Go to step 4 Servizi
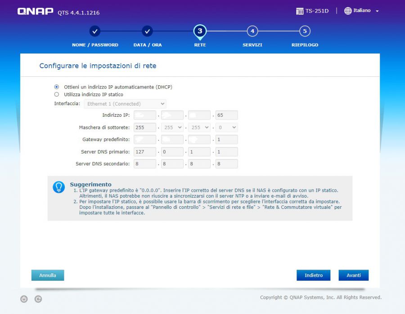405x314 pixels. click(252, 31)
